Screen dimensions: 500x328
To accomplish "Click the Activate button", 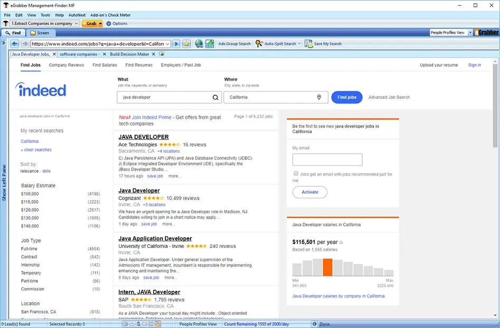I will 310,192.
